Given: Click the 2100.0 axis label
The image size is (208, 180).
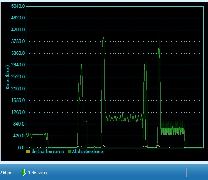Looking at the screenshot, I should point(18,89).
